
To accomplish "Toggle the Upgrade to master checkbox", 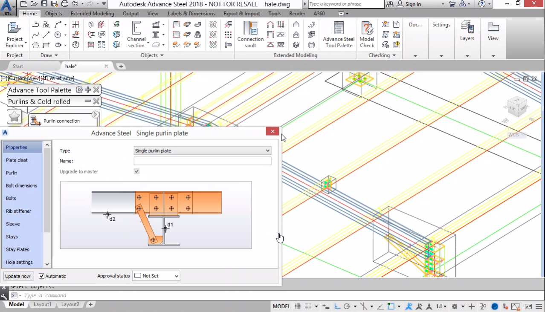I will (136, 171).
